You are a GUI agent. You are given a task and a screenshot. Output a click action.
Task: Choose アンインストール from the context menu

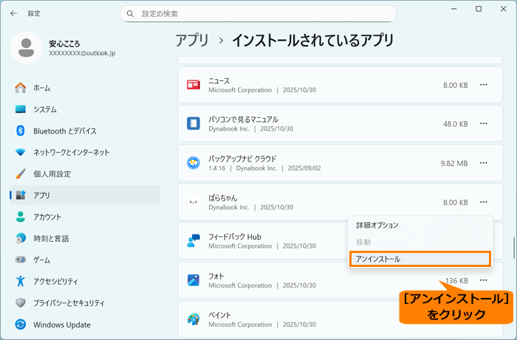point(420,259)
